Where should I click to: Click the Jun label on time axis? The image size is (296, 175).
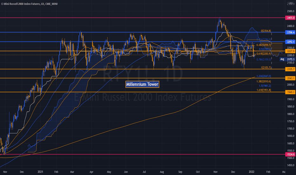(x=126, y=172)
